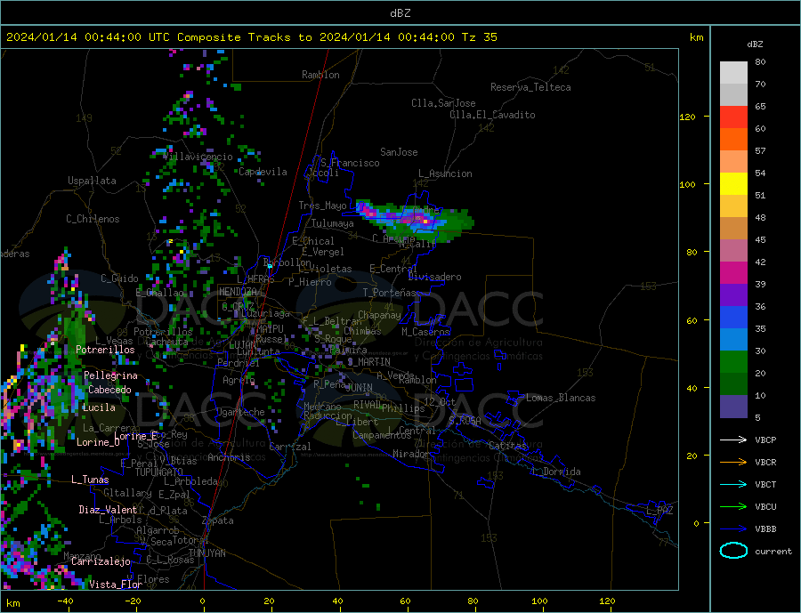
Task: Select the yellow 54 dBZ legend swatch
Action: pyautogui.click(x=733, y=184)
